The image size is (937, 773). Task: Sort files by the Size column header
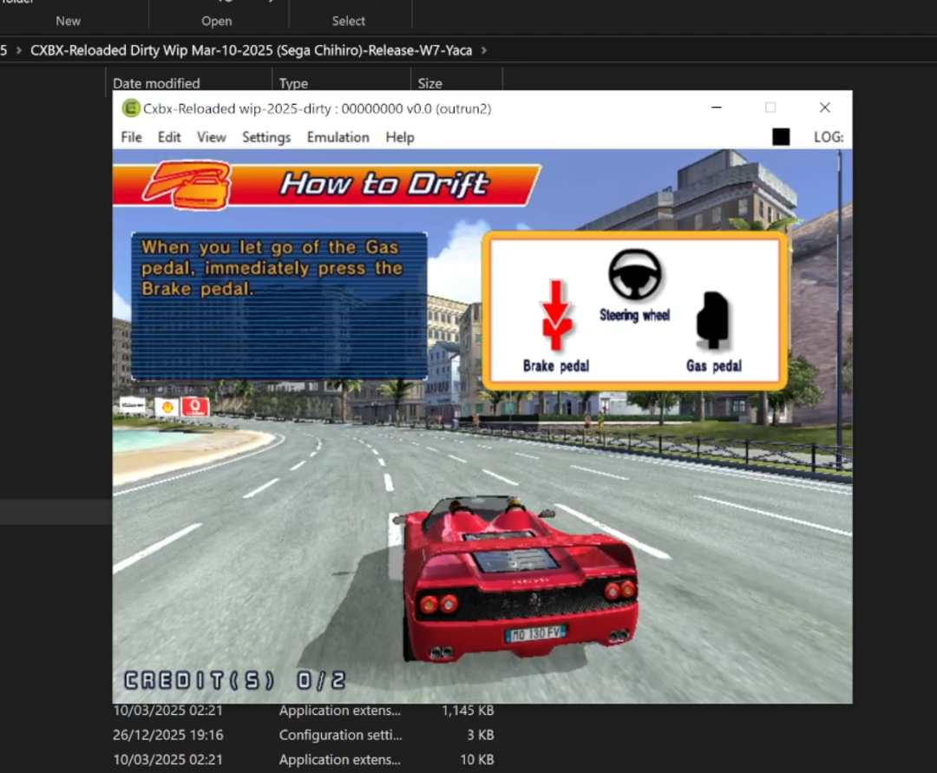(x=429, y=83)
